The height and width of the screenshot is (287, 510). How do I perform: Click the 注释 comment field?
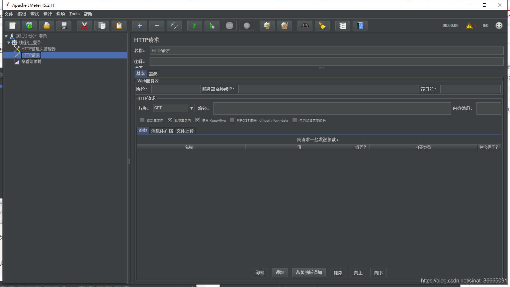tap(326, 61)
